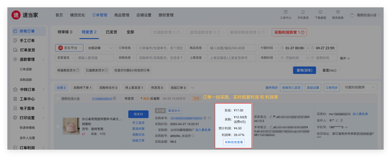Click the search icon beside 采购账号
Viewport: 391px width, 157px height.
(x=193, y=136)
